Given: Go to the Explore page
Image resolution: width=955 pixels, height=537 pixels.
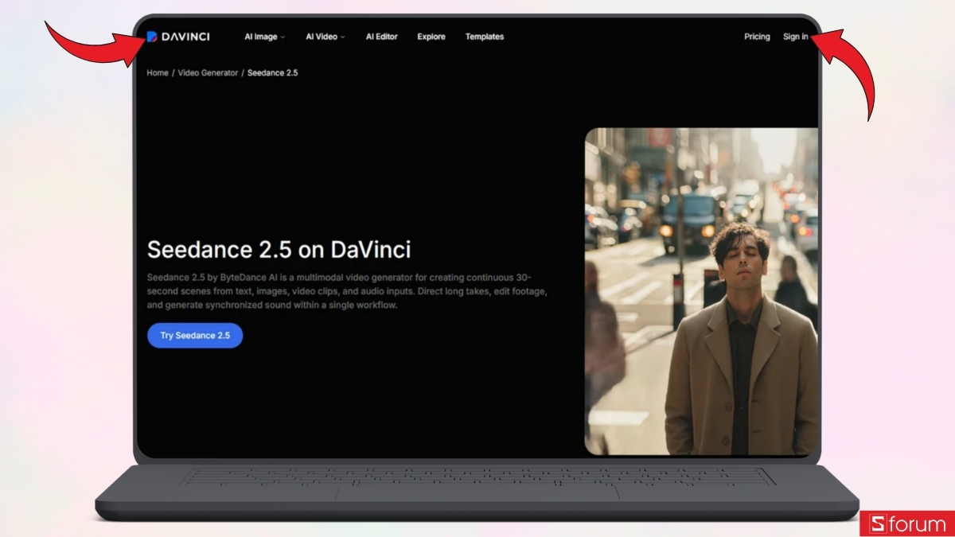Looking at the screenshot, I should pyautogui.click(x=431, y=37).
